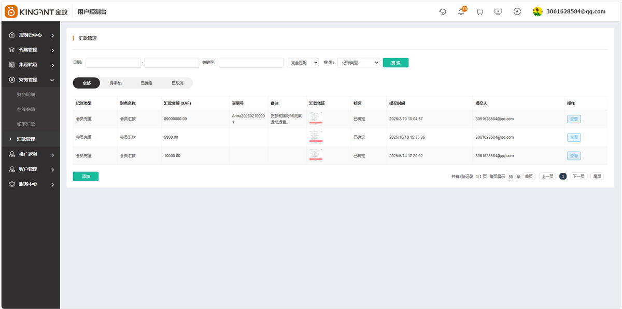Click the green 搜索 button
This screenshot has width=622, height=309.
click(395, 63)
